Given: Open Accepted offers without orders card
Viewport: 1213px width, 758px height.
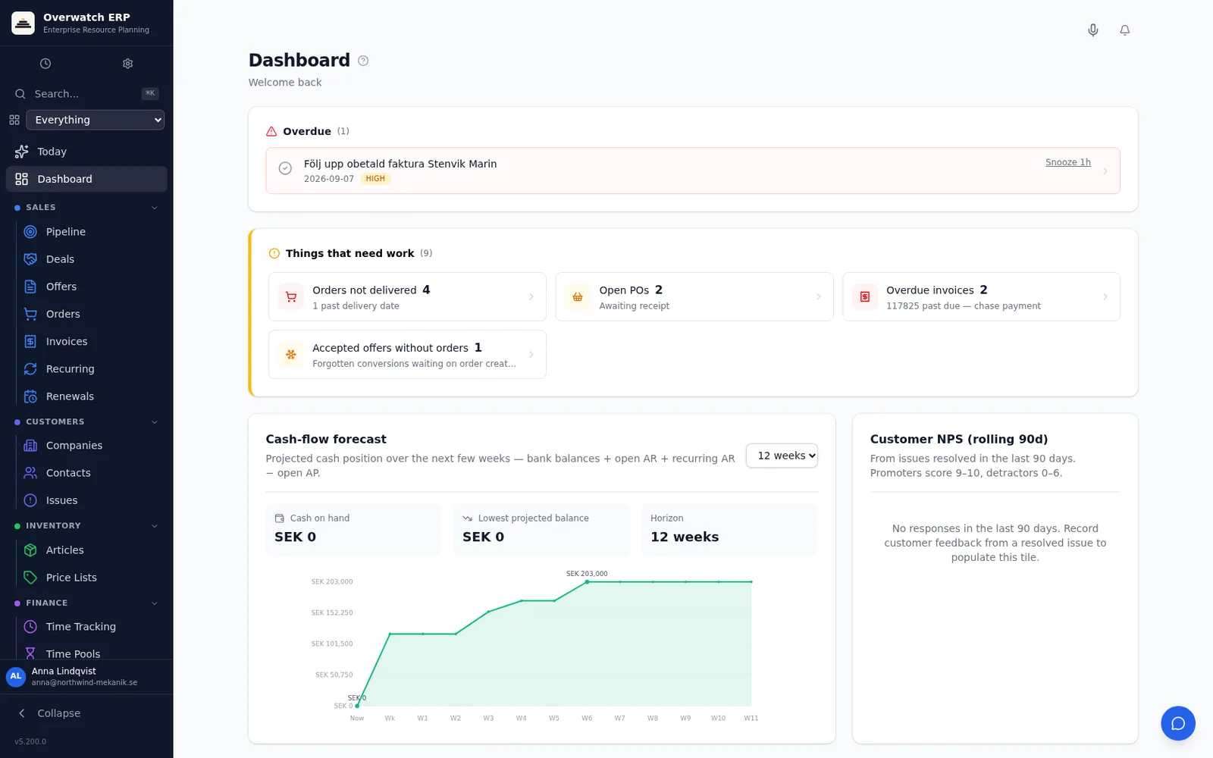Looking at the screenshot, I should point(407,355).
